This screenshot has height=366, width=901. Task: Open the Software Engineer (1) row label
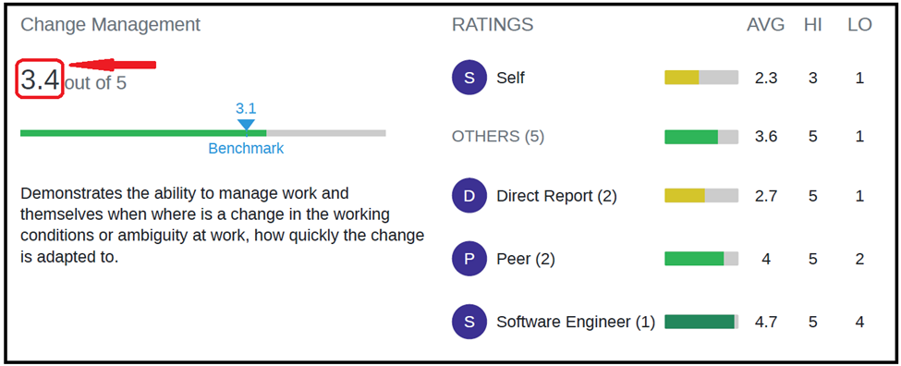[x=576, y=323]
